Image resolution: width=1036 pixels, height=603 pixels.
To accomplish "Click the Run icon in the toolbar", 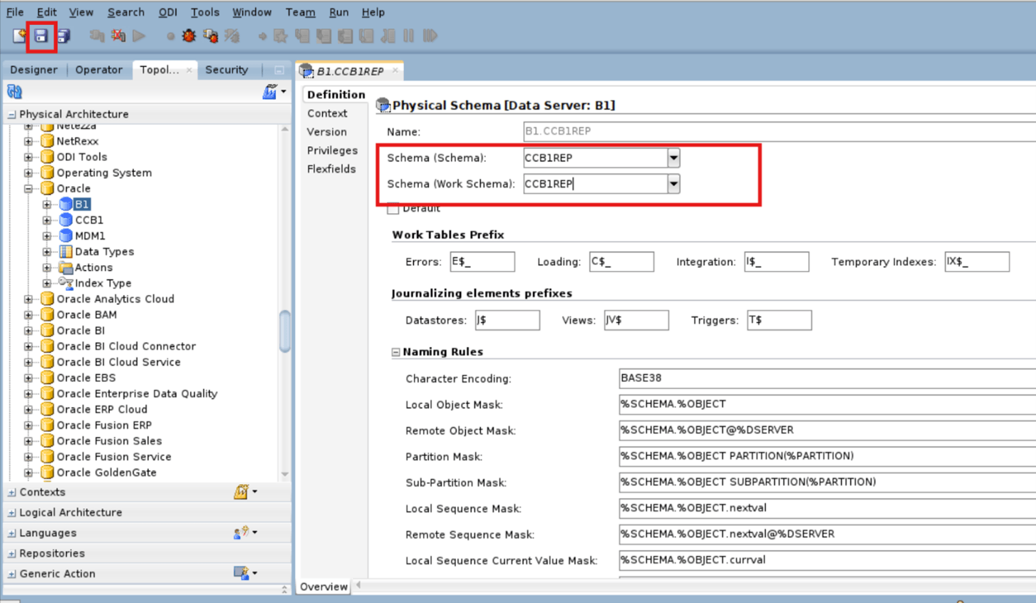I will pos(140,35).
